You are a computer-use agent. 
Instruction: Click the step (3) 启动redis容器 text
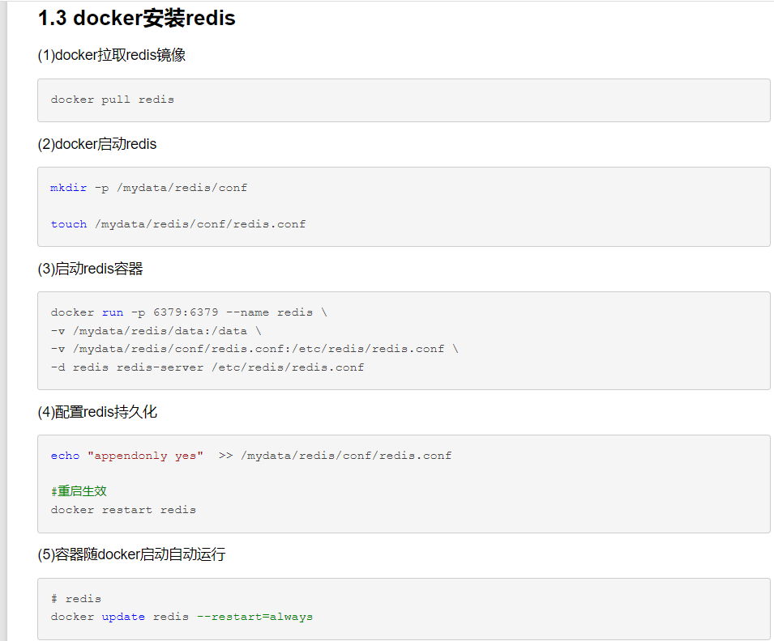(91, 269)
